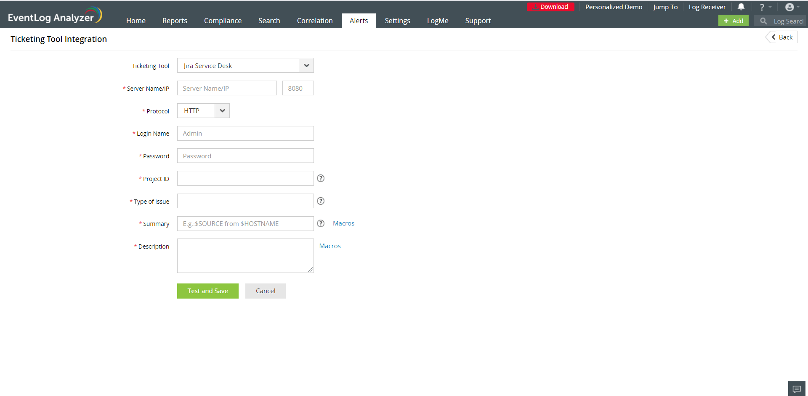The height and width of the screenshot is (396, 808).
Task: Focus the Server Name/IP field
Action: (x=227, y=88)
